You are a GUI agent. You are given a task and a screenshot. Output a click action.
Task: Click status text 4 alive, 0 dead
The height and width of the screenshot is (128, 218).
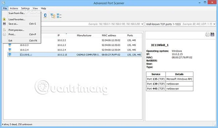pyautogui.click(x=17, y=124)
